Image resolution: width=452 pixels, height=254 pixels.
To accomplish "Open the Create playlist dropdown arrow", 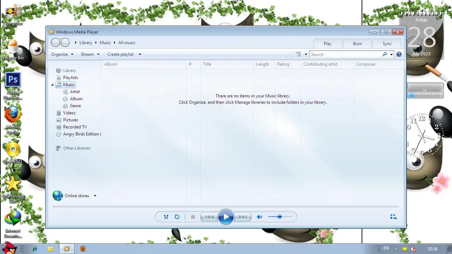I will (140, 54).
